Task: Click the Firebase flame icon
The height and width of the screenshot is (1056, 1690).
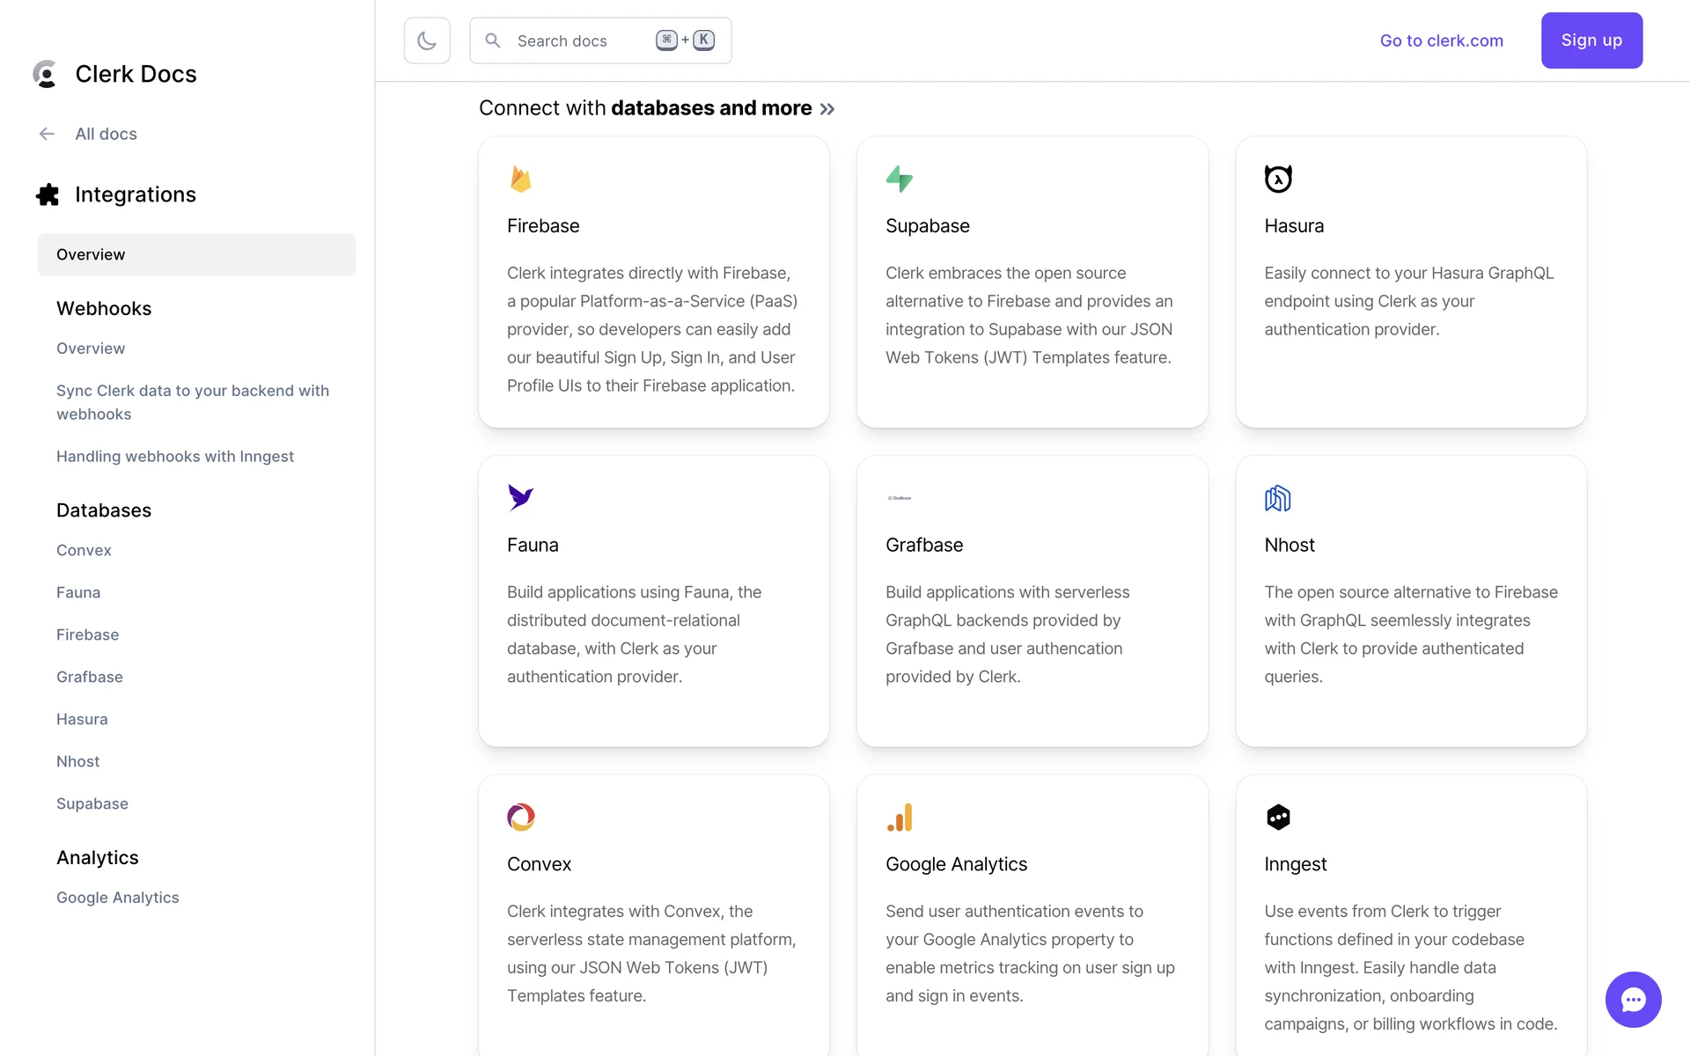Action: coord(520,179)
